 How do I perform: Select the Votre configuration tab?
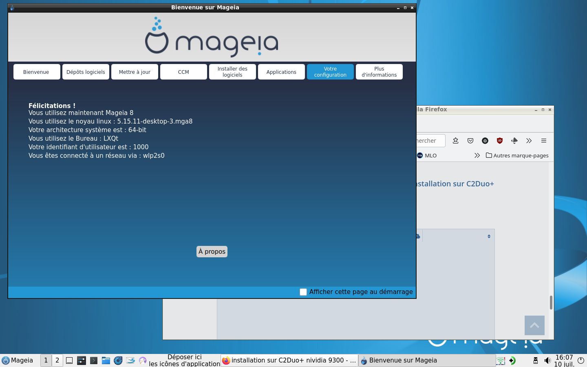(330, 72)
